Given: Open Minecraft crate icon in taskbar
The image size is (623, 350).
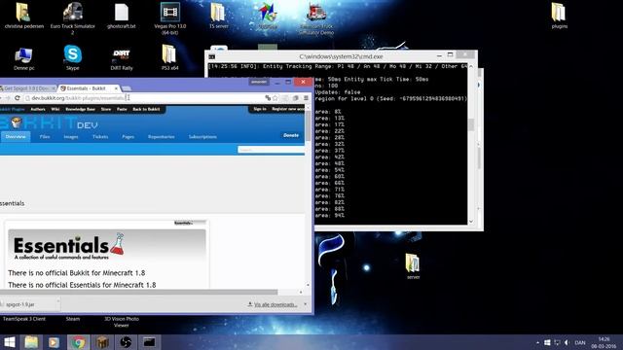Looking at the screenshot, I should tap(102, 342).
